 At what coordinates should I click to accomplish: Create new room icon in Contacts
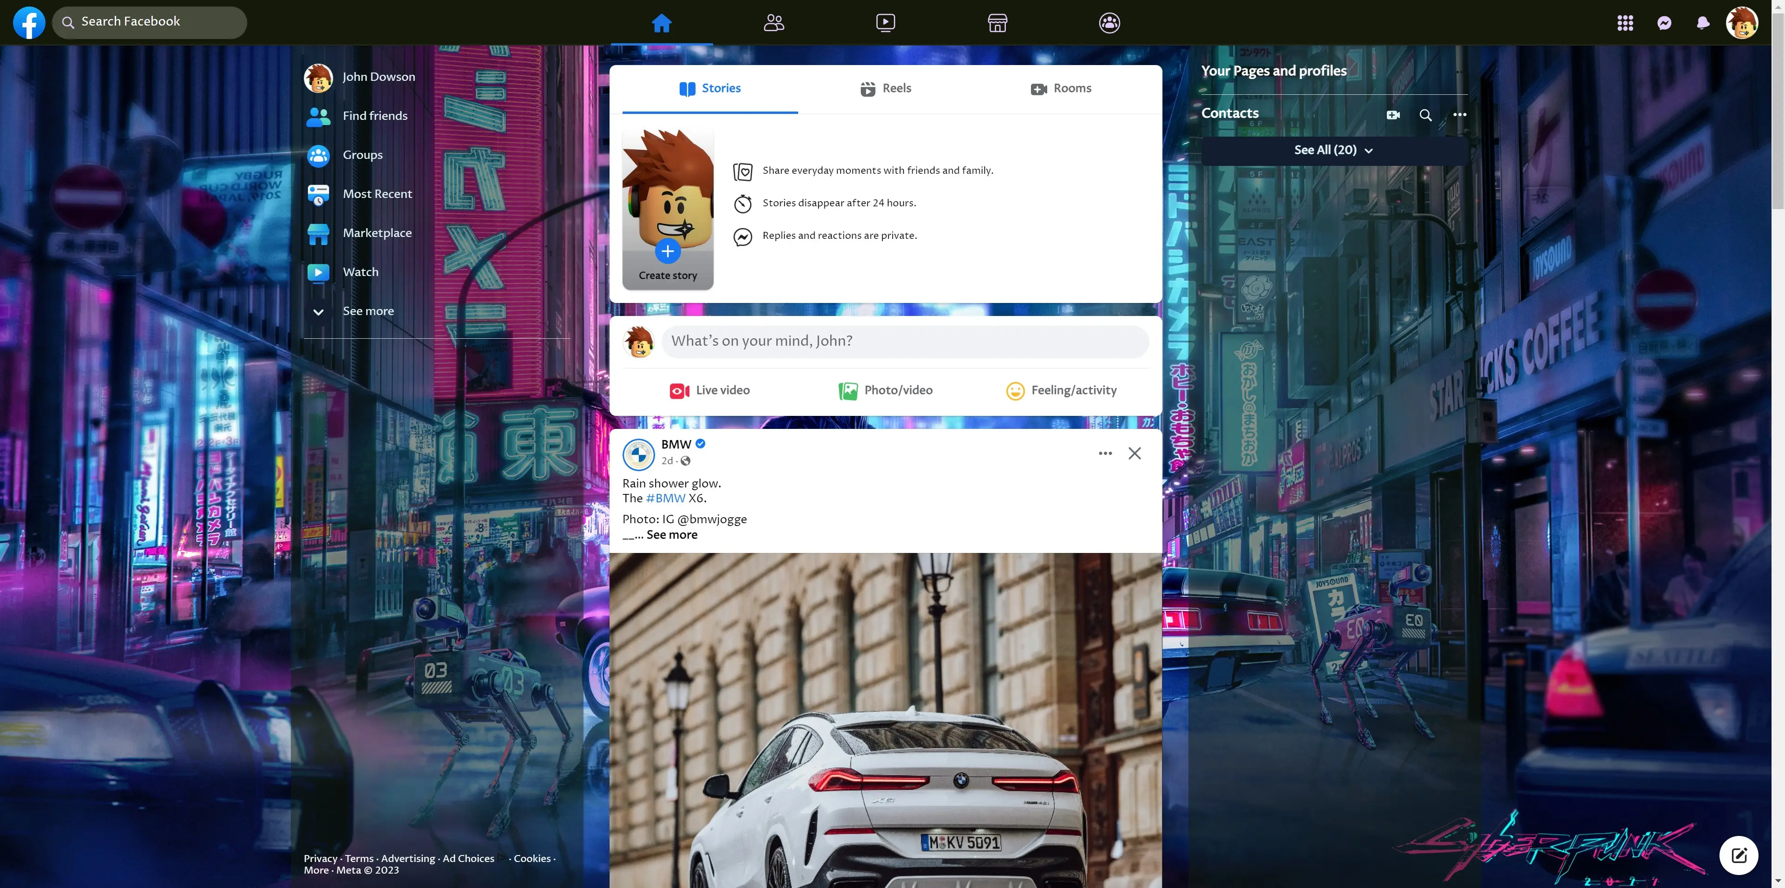tap(1393, 115)
